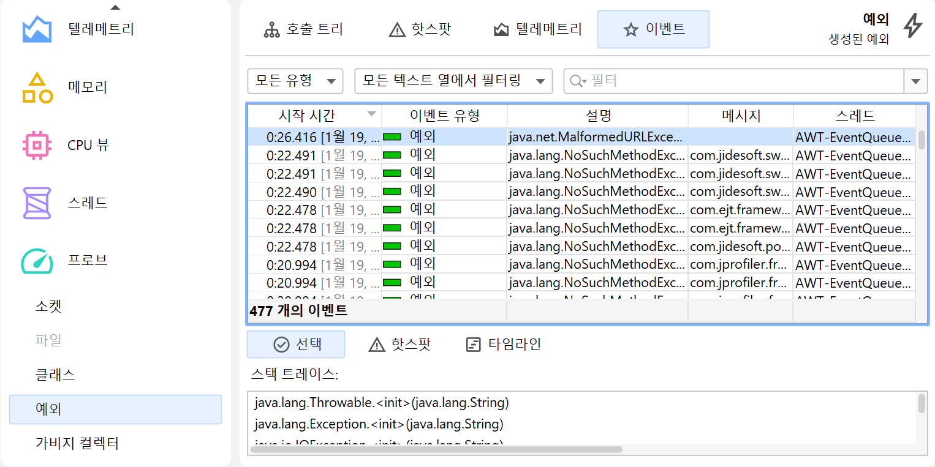Image resolution: width=935 pixels, height=467 pixels.
Task: Toggle the 선택 view button
Action: (296, 344)
